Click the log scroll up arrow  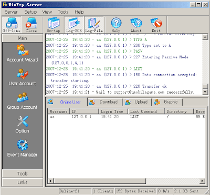click(205, 37)
